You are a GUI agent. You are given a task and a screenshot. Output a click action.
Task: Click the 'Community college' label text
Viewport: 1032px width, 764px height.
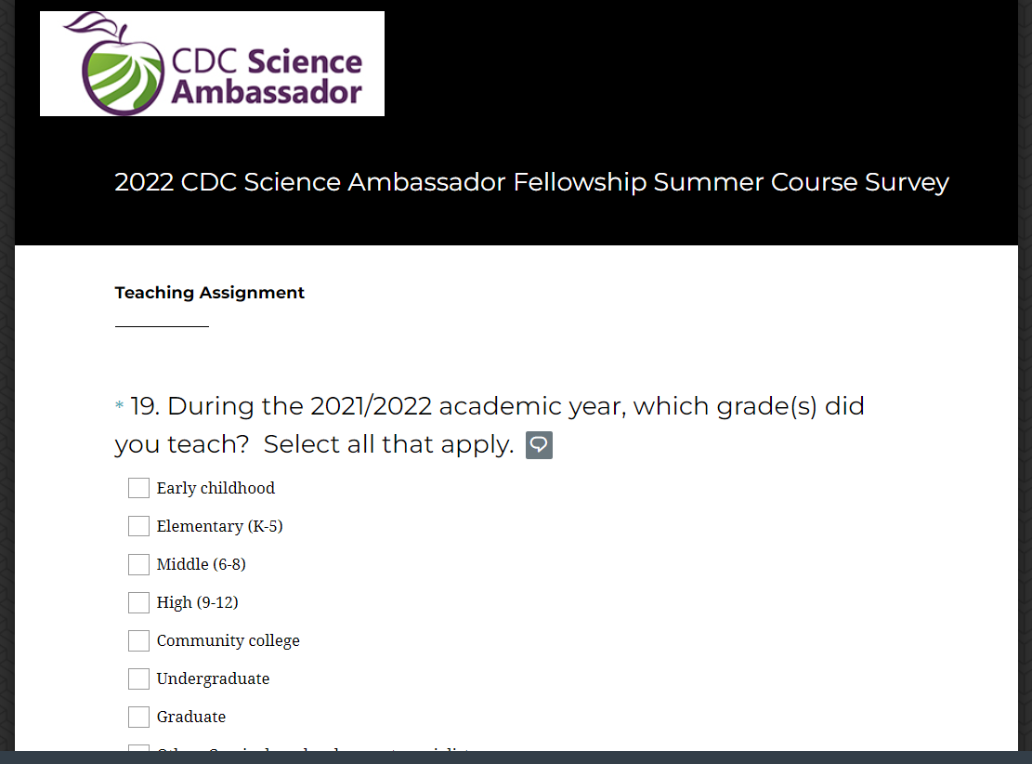pyautogui.click(x=228, y=640)
